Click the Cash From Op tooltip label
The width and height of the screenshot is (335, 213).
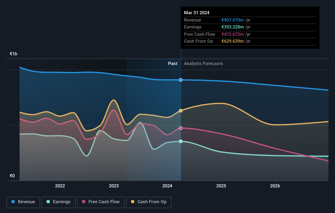198,41
